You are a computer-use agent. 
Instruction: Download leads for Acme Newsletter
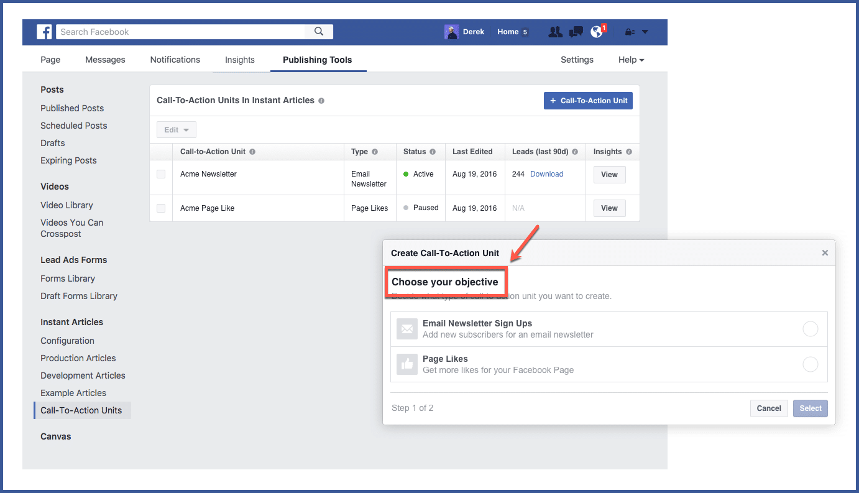click(x=546, y=174)
